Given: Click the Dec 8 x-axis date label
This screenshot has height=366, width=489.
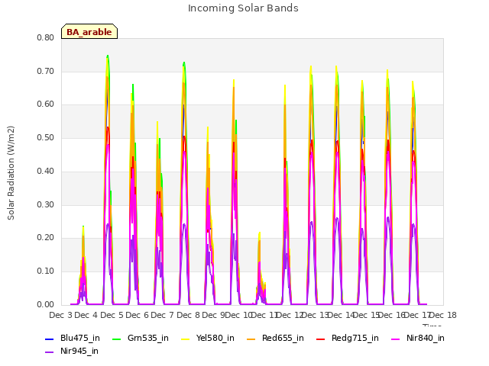Looking at the screenshot, I should [x=188, y=315].
